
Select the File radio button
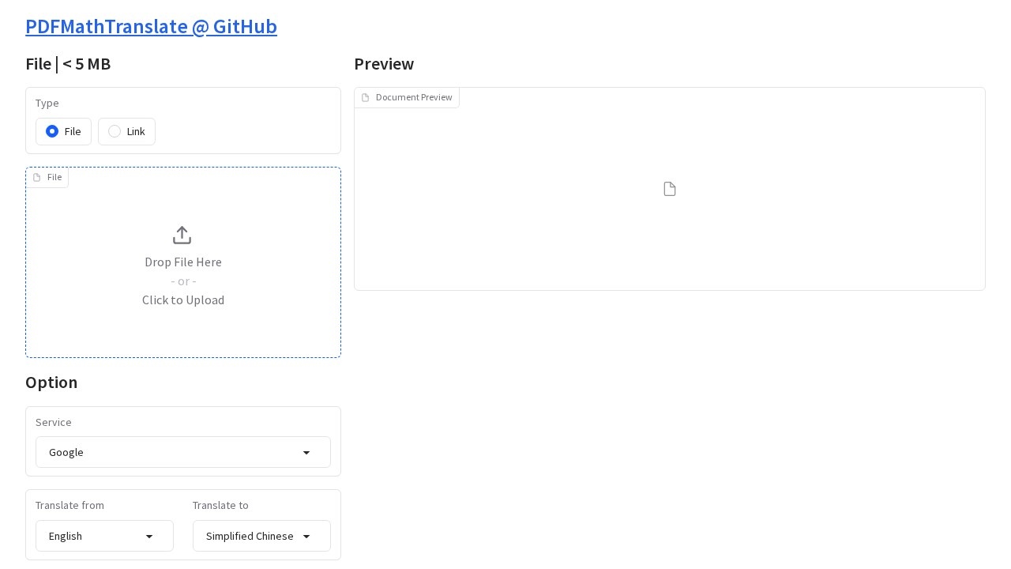(x=52, y=131)
